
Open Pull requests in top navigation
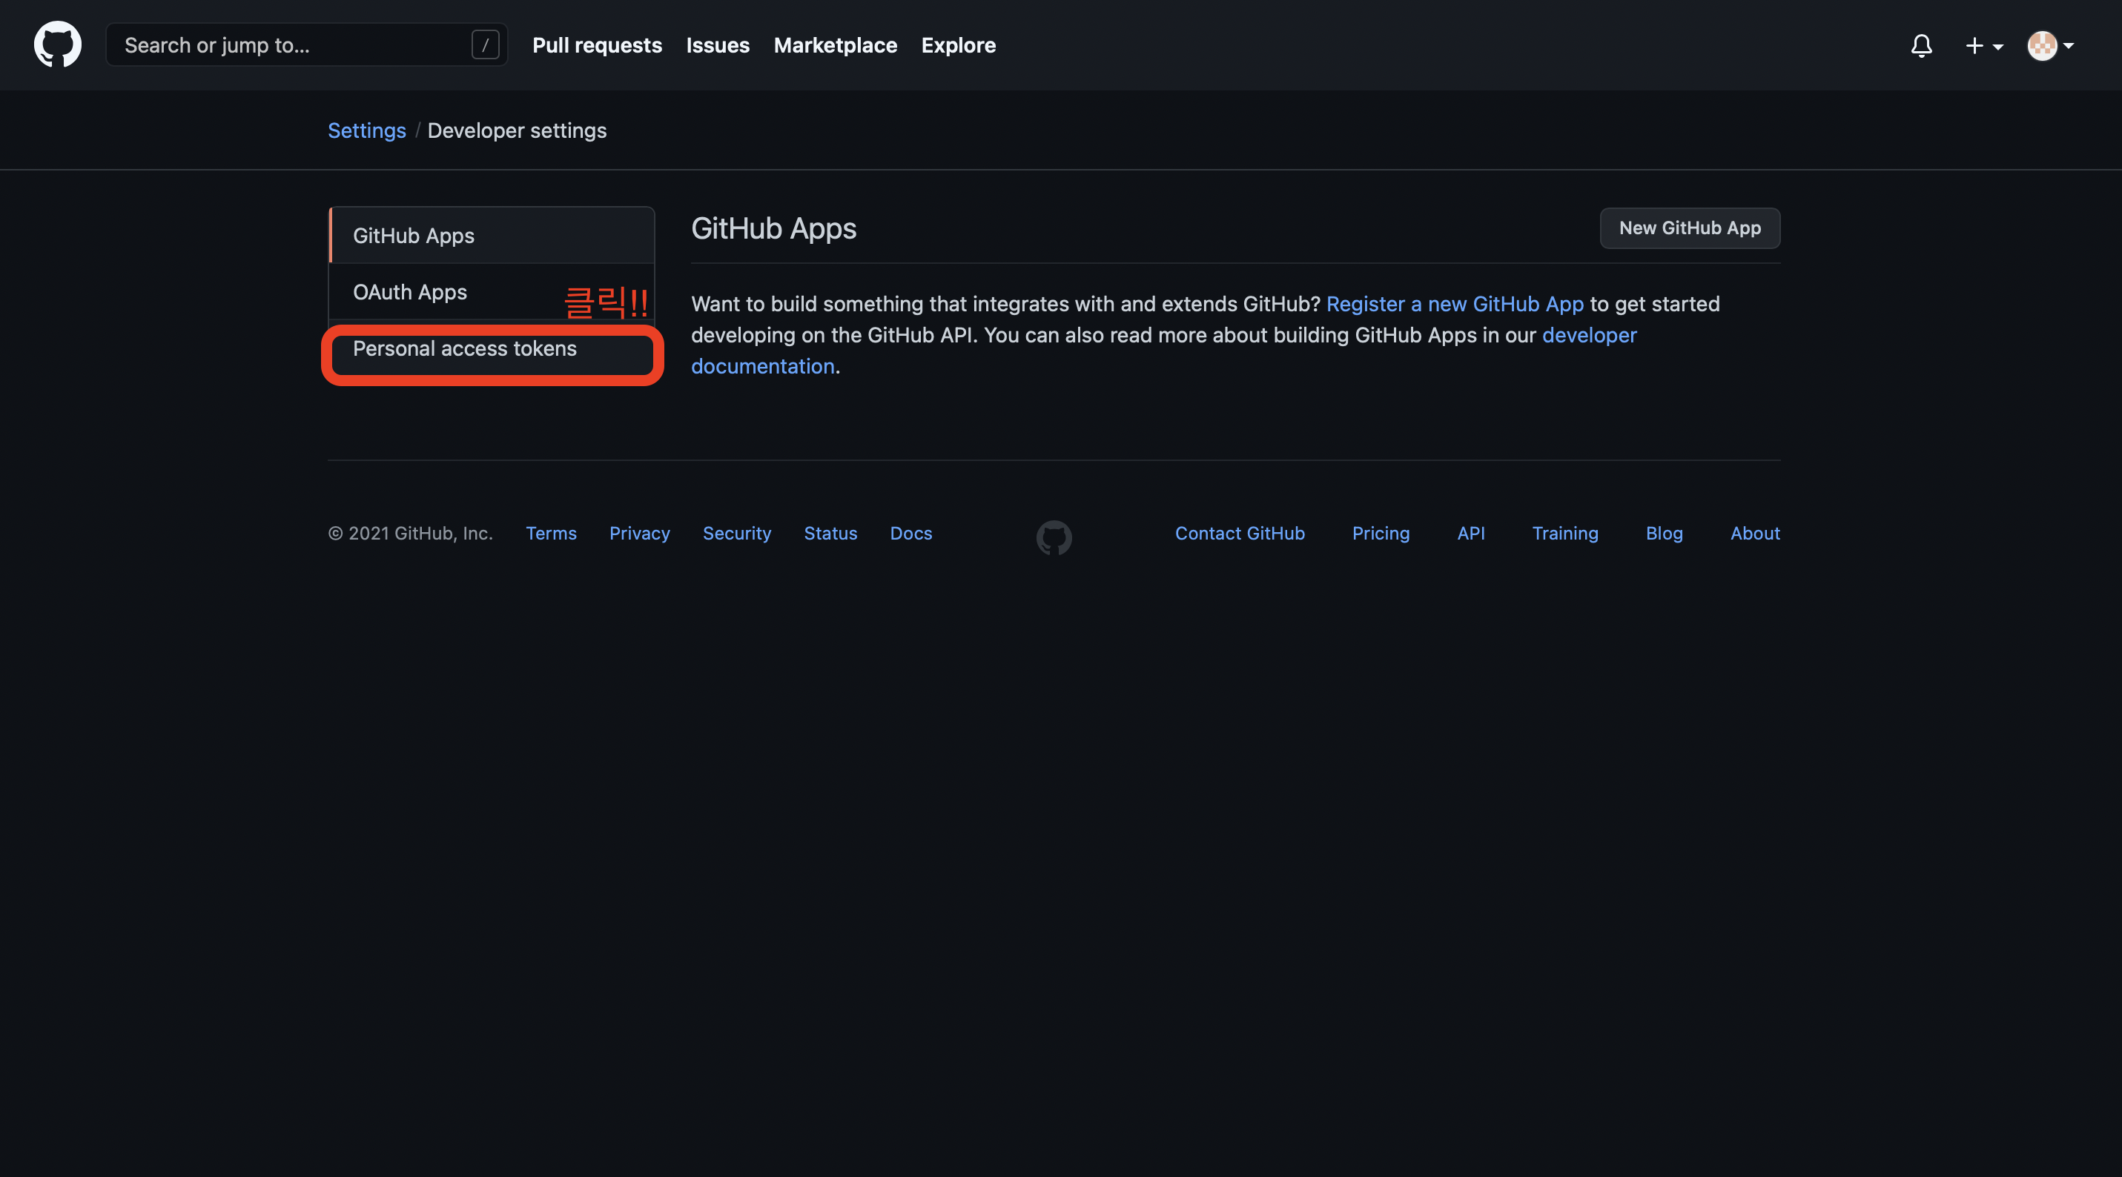(x=596, y=45)
